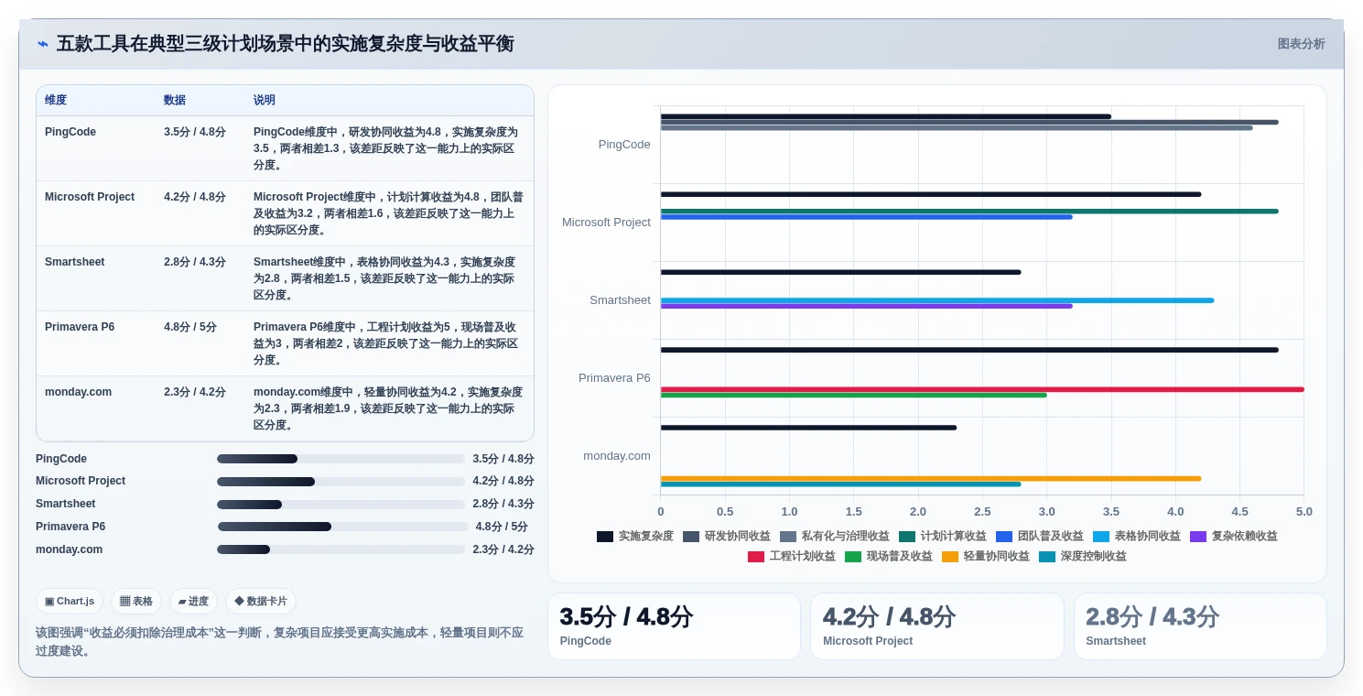Select the 数据卡片 tag
Screen dimensions: 1363x696
click(x=261, y=602)
